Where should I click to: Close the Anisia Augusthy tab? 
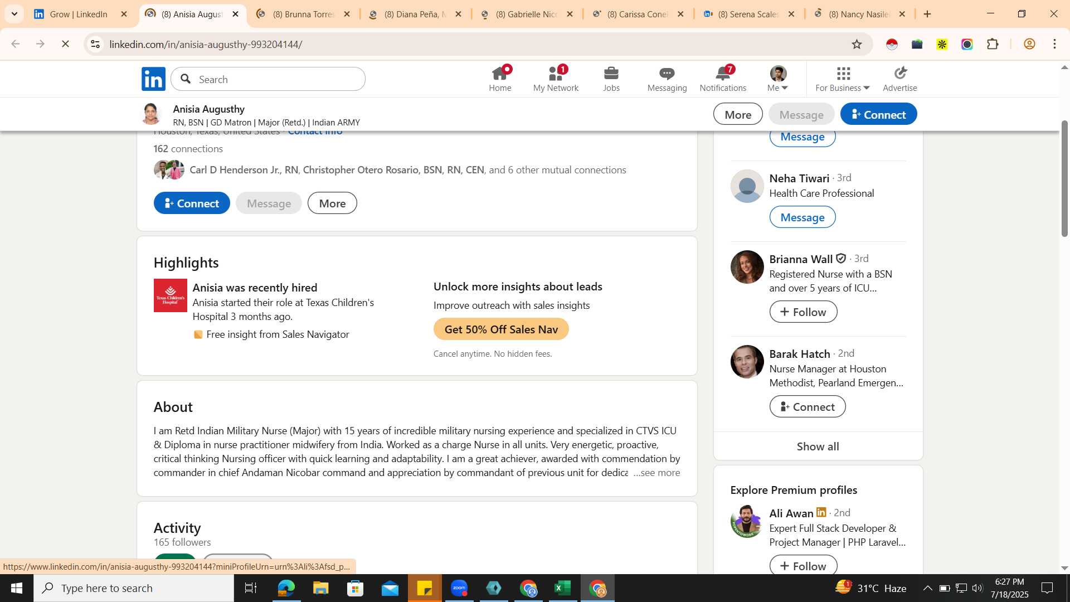[x=235, y=14]
